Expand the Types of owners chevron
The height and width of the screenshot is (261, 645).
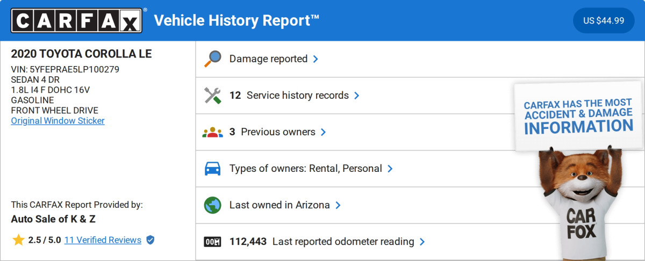[390, 169]
